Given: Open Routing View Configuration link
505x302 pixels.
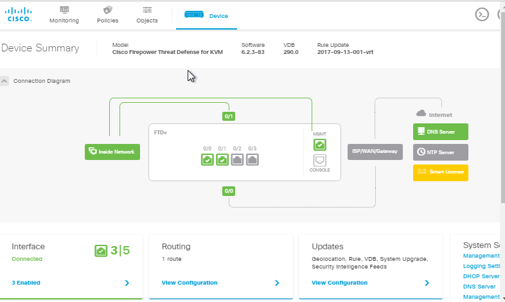Looking at the screenshot, I should click(x=190, y=283).
